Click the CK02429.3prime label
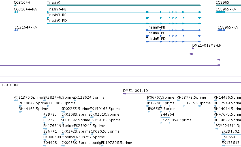 (76, 131)
